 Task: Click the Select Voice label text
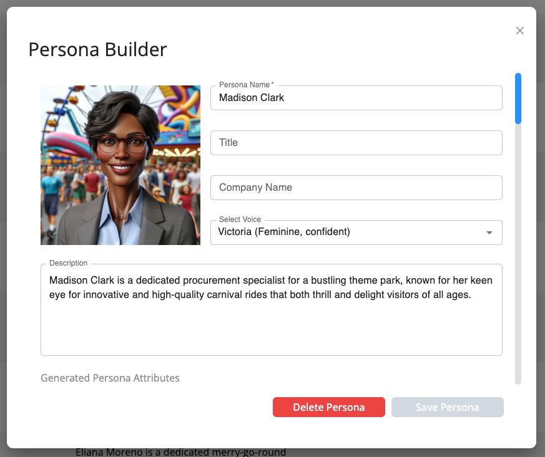(x=240, y=219)
